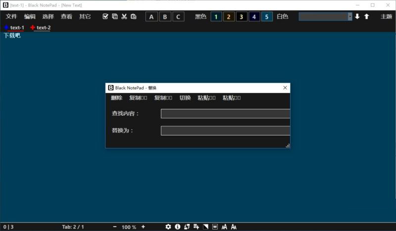Click the uppercase AA icon

224,227
